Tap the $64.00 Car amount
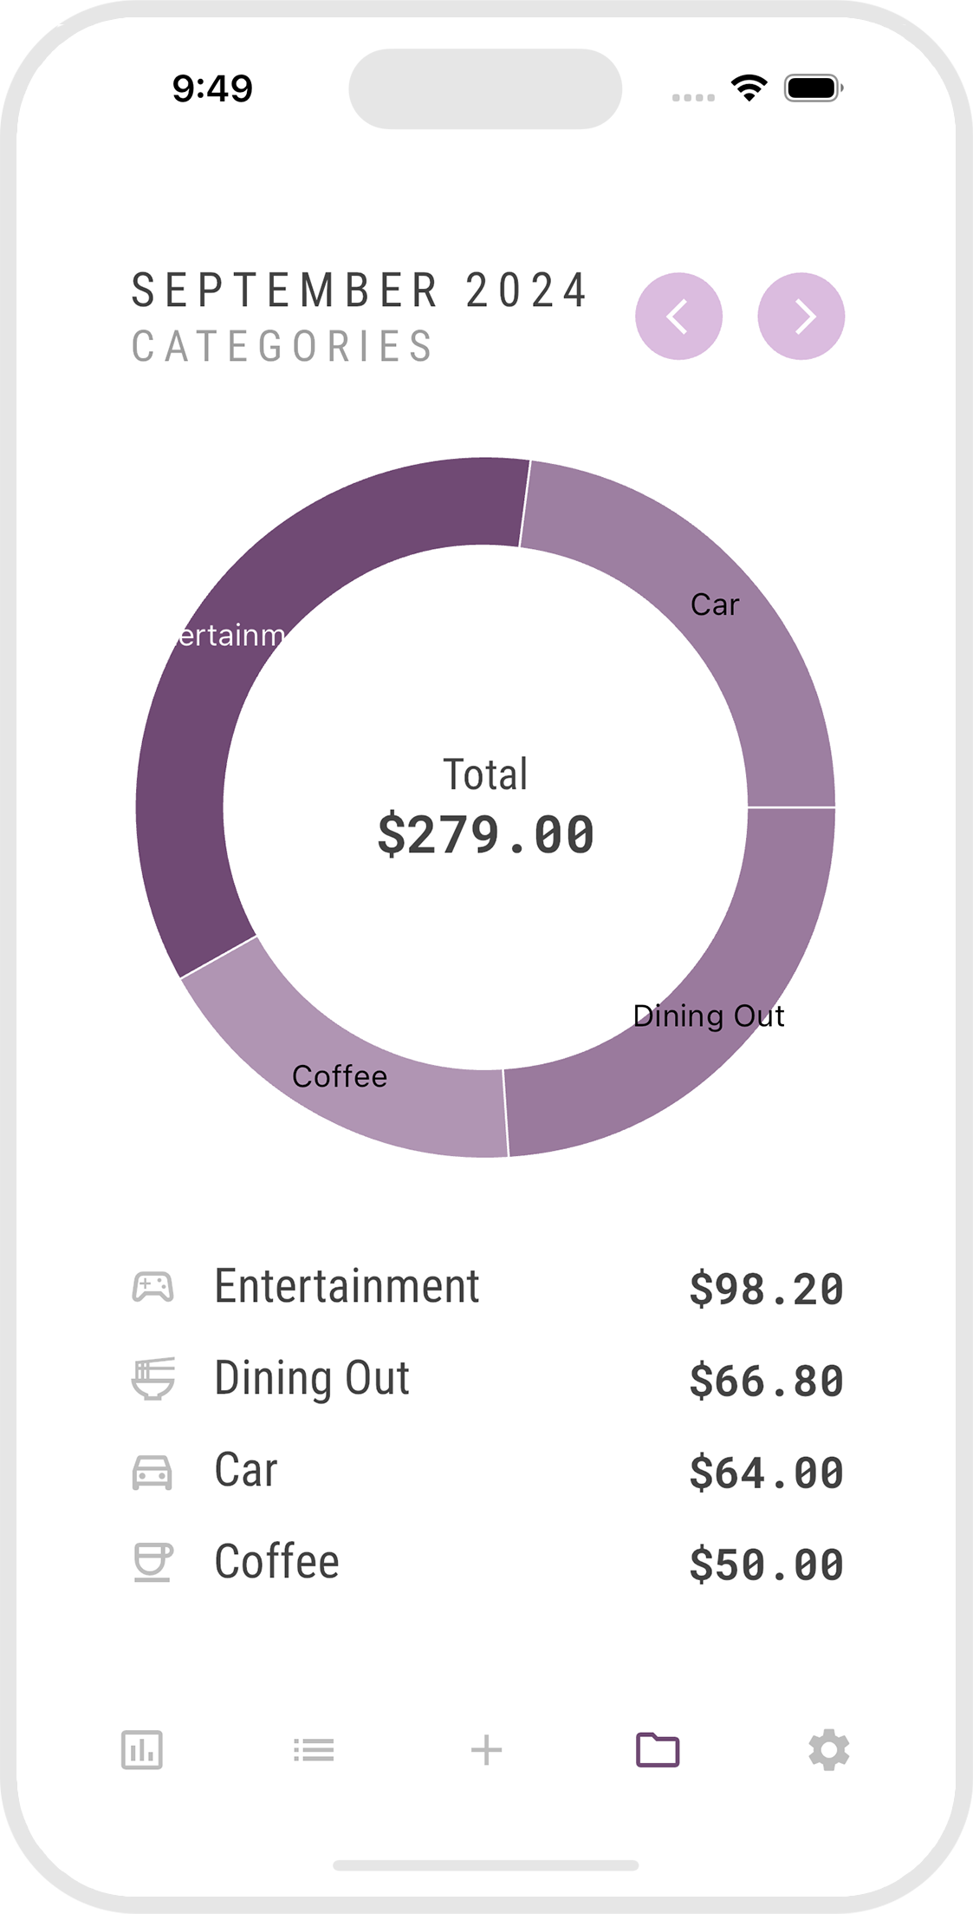Viewport: 973px width, 1914px height. (x=766, y=1473)
